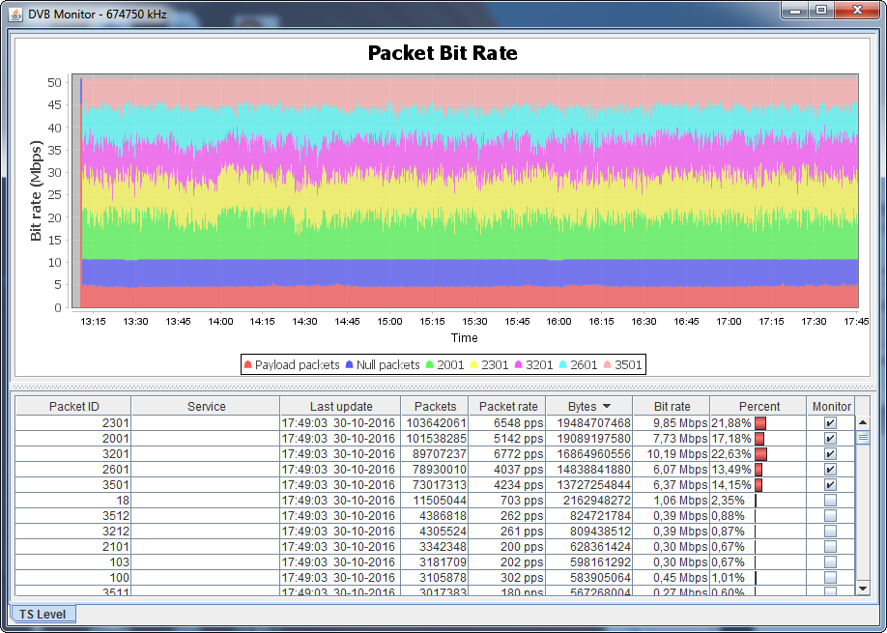This screenshot has width=887, height=633.
Task: Click the yellow 2301 legend marker
Action: (x=474, y=365)
